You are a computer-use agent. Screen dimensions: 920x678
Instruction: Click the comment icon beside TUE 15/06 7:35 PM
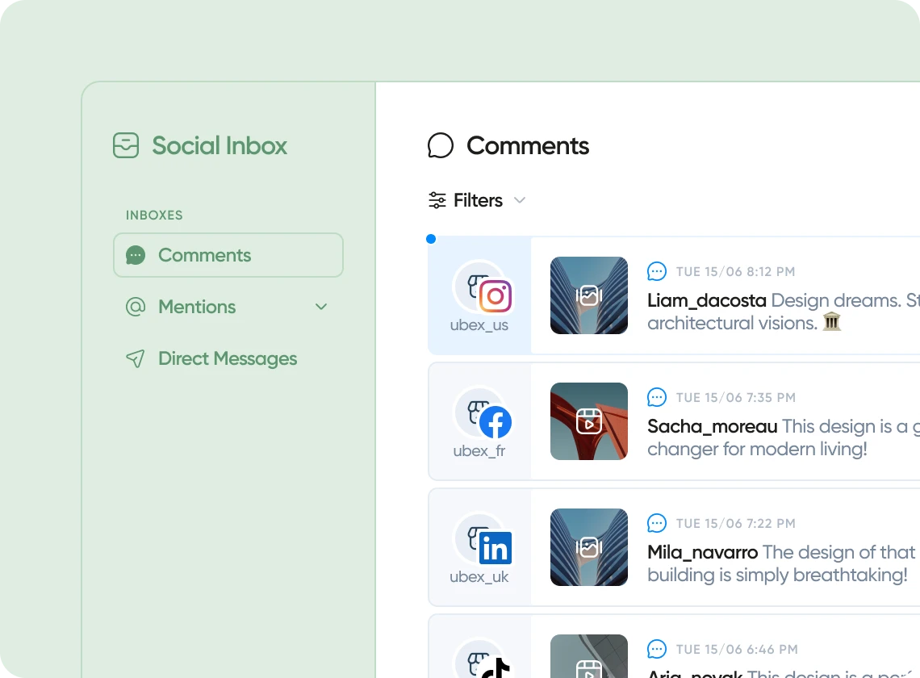pos(657,397)
